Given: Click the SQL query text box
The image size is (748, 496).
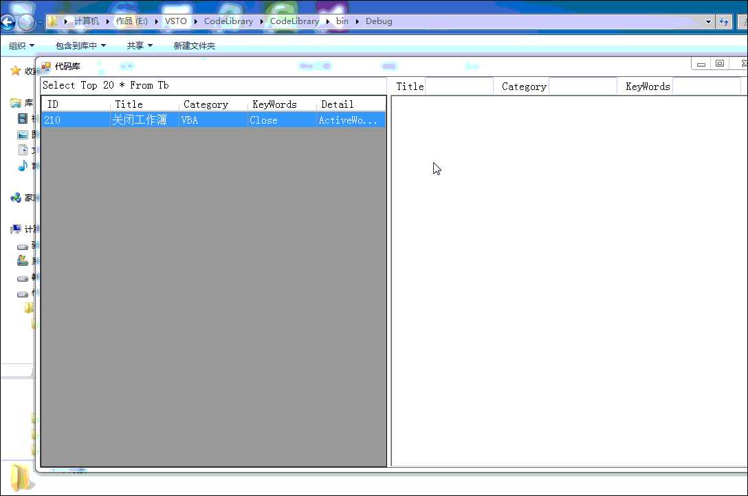Looking at the screenshot, I should pos(214,86).
